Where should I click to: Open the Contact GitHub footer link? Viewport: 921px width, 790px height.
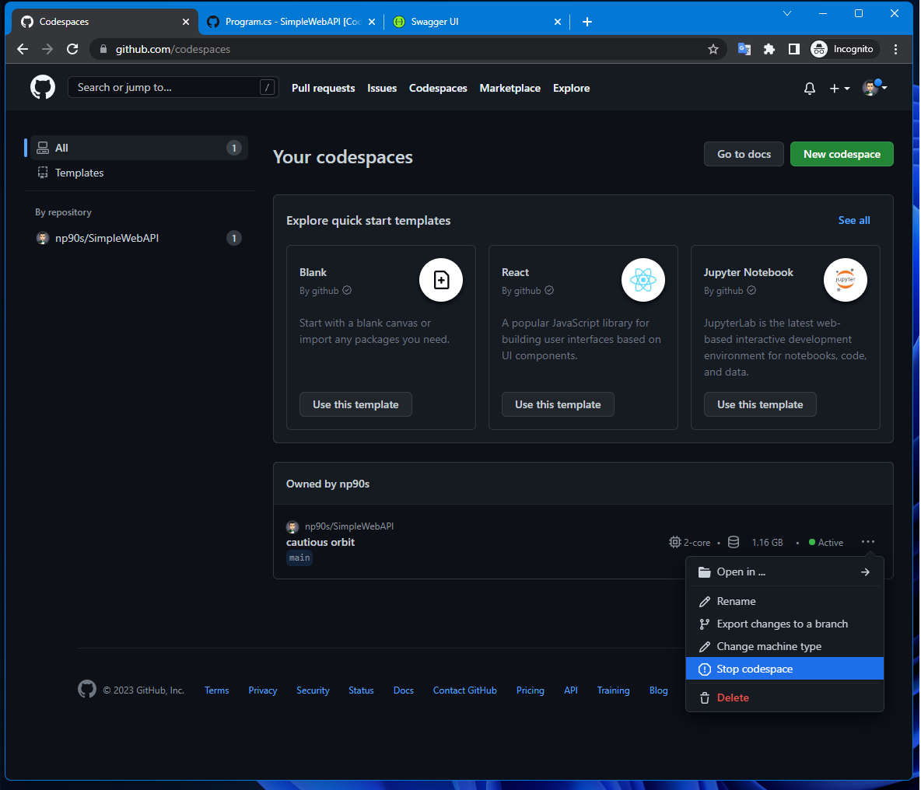464,690
